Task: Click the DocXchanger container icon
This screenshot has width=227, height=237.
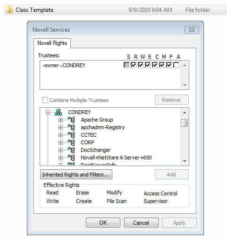Action: 71,150
